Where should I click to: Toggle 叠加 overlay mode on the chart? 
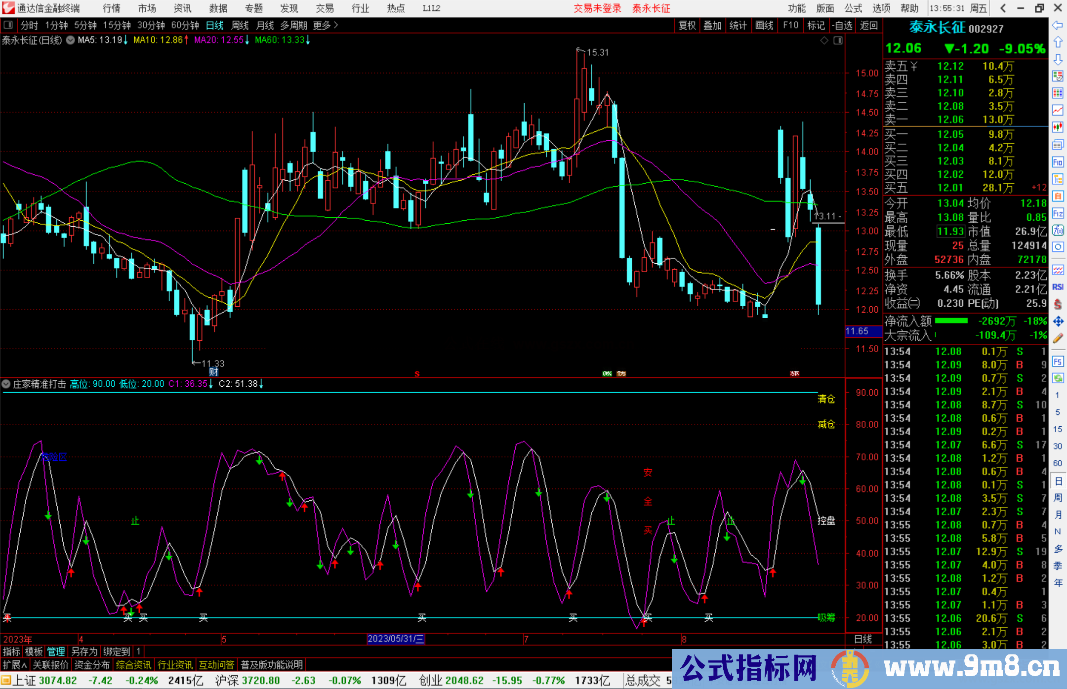pyautogui.click(x=713, y=25)
